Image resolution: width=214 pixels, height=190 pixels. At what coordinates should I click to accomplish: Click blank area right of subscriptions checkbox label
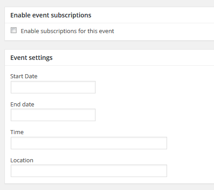point(164,31)
